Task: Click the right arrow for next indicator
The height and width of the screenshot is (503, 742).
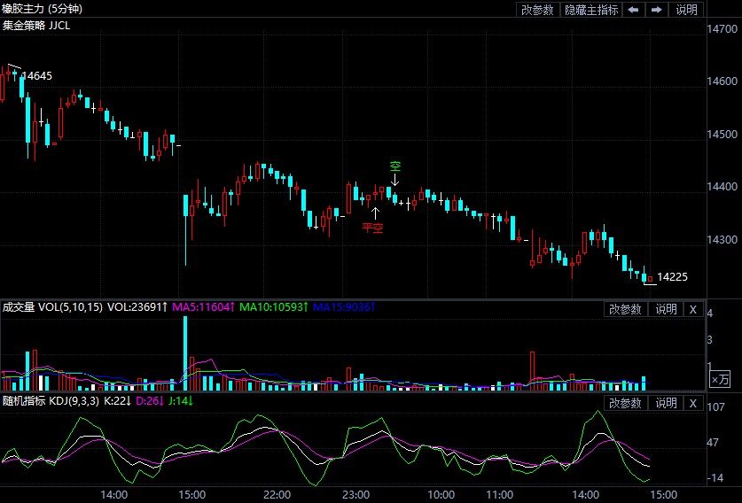Action: click(656, 10)
